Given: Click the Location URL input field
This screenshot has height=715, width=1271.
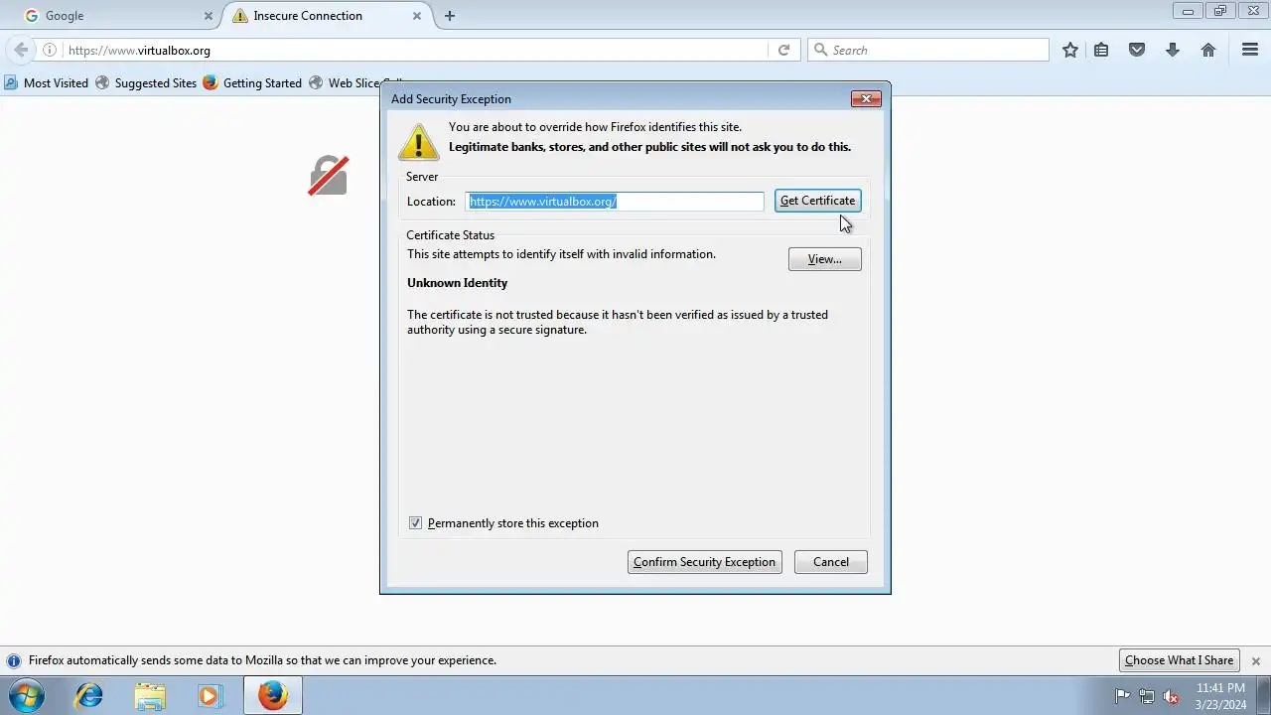Looking at the screenshot, I should 615,202.
